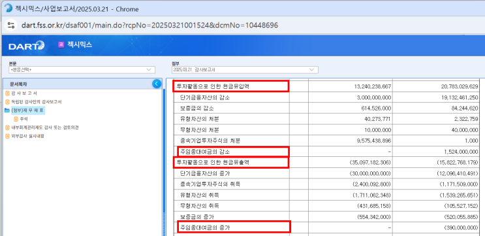Click the value (15,822,768,179)
The height and width of the screenshot is (236, 485).
click(458, 162)
